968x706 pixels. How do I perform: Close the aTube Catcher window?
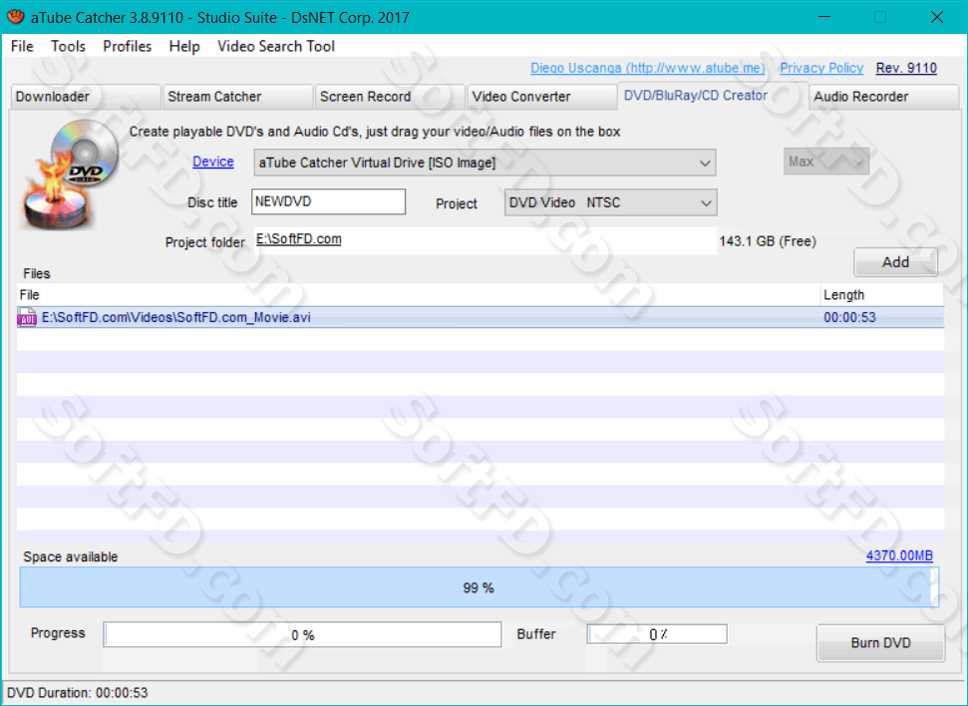point(936,17)
